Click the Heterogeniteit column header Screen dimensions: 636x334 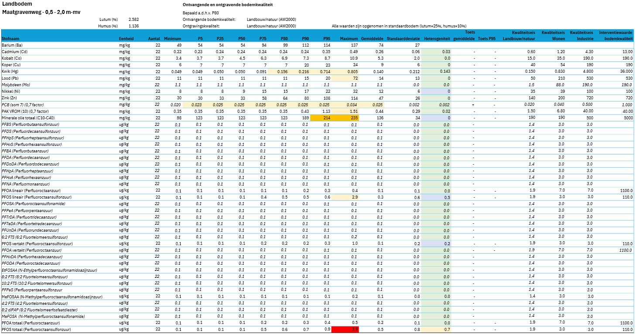[x=438, y=39]
